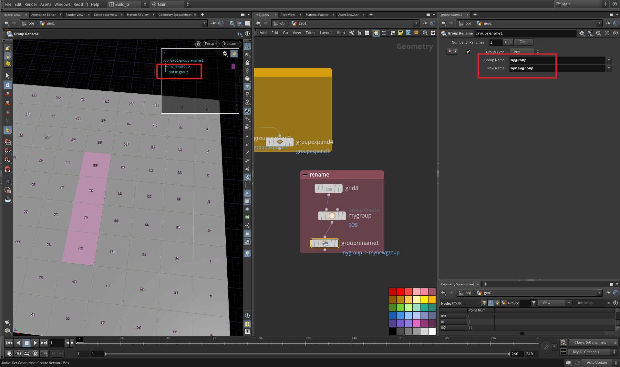Toggle the rename enable checkmark
Screen dimensions: 620x367
(468, 52)
